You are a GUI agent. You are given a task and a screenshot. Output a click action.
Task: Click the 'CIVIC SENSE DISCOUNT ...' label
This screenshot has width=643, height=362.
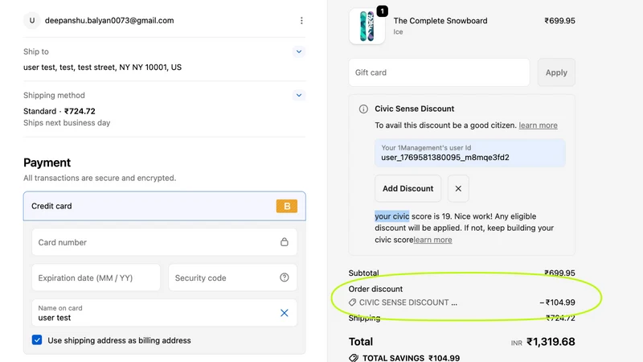[x=408, y=302]
